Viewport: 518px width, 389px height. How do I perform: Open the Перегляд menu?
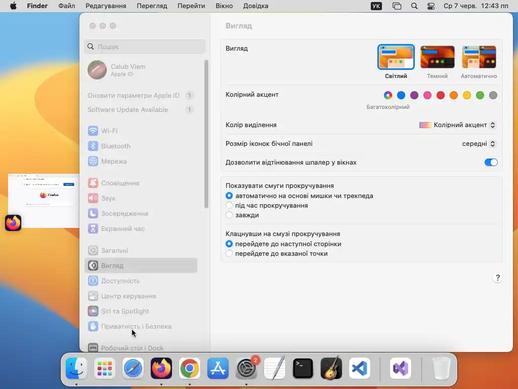[x=152, y=6]
